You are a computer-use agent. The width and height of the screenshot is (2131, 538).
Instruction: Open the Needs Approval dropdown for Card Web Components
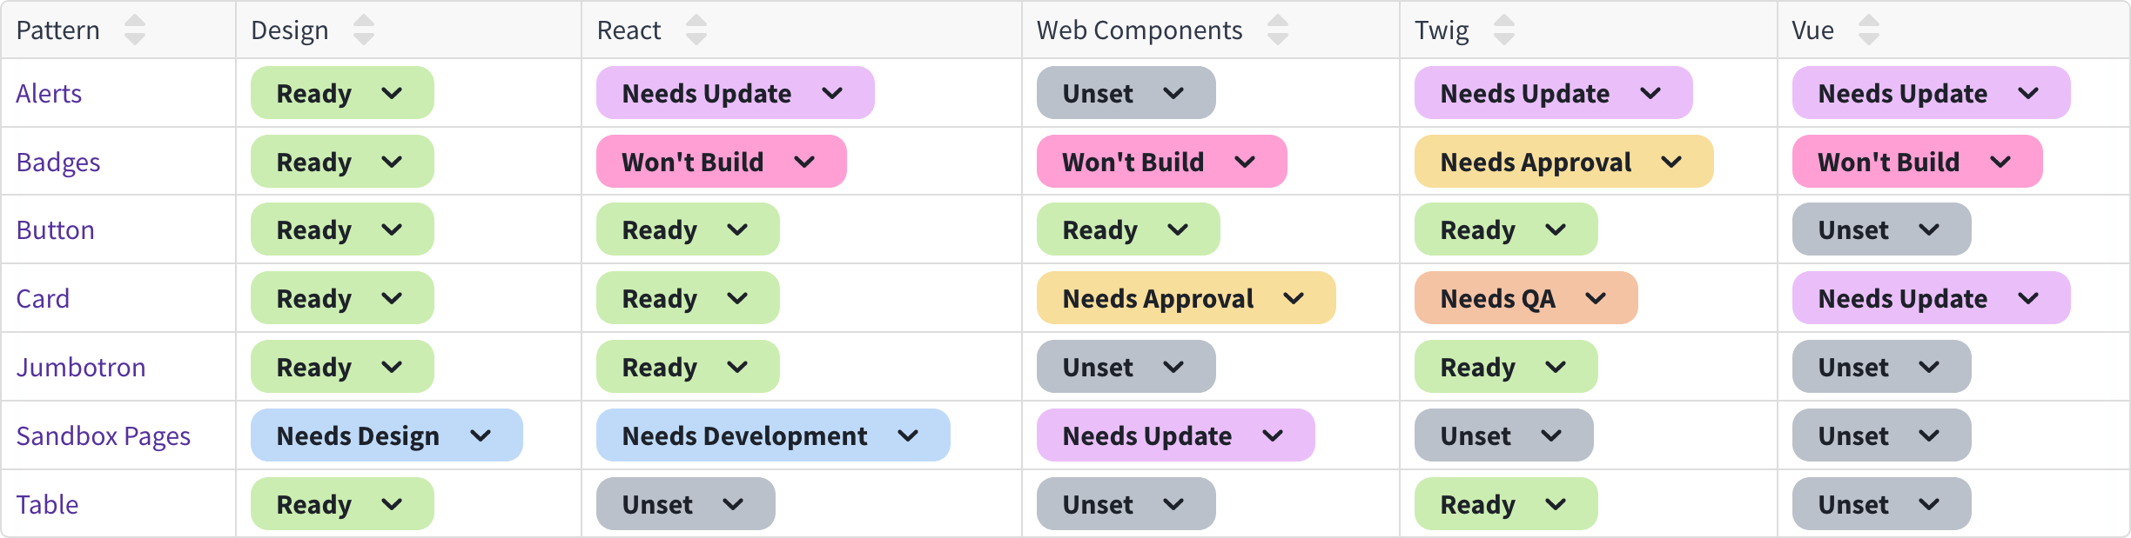(1186, 297)
